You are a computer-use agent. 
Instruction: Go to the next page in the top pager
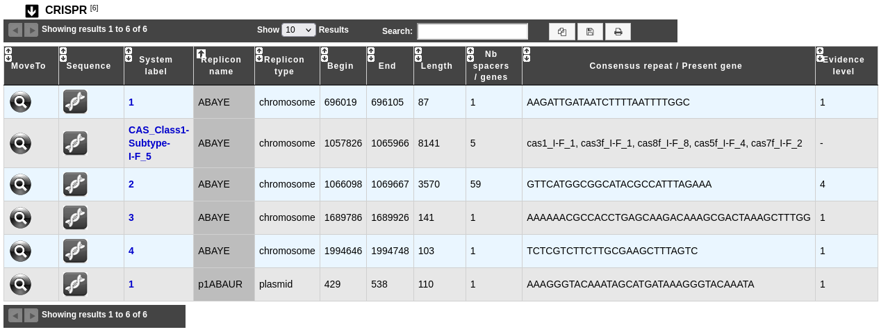coord(31,30)
